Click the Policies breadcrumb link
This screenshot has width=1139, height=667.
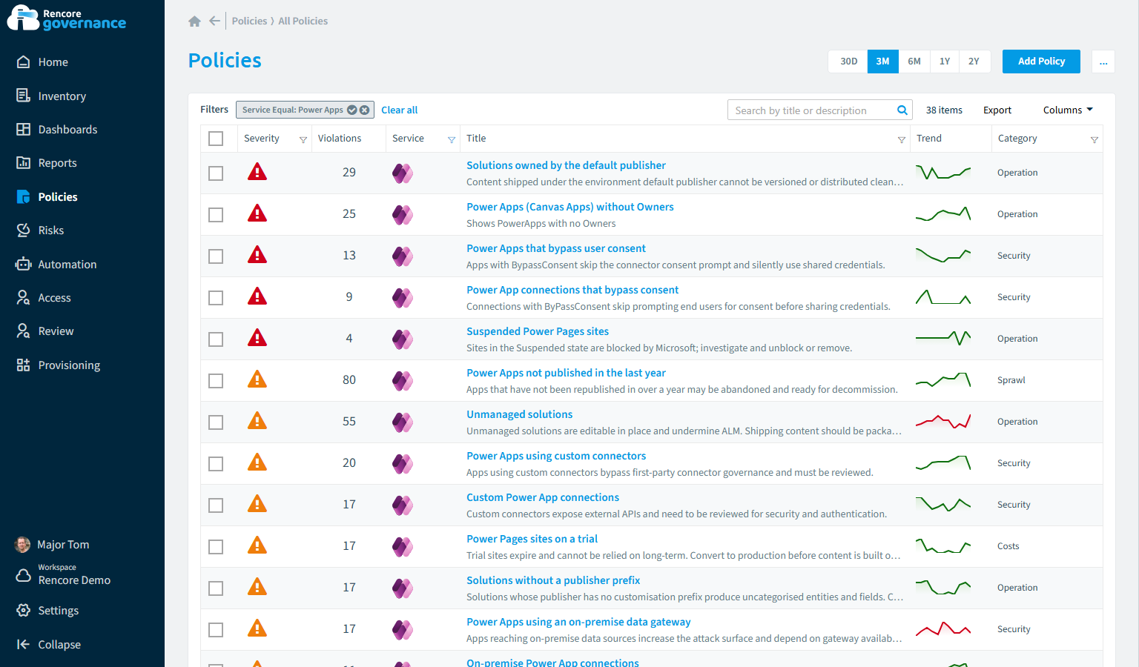coord(249,21)
